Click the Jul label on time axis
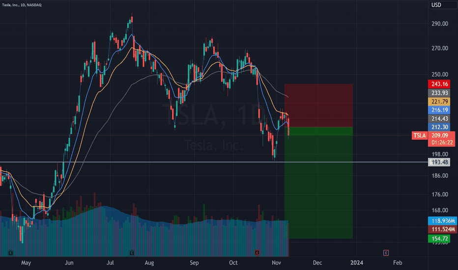This screenshot has width=458, height=270. [110, 263]
